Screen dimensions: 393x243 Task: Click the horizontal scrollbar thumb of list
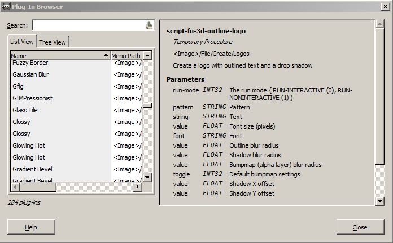(x=38, y=187)
